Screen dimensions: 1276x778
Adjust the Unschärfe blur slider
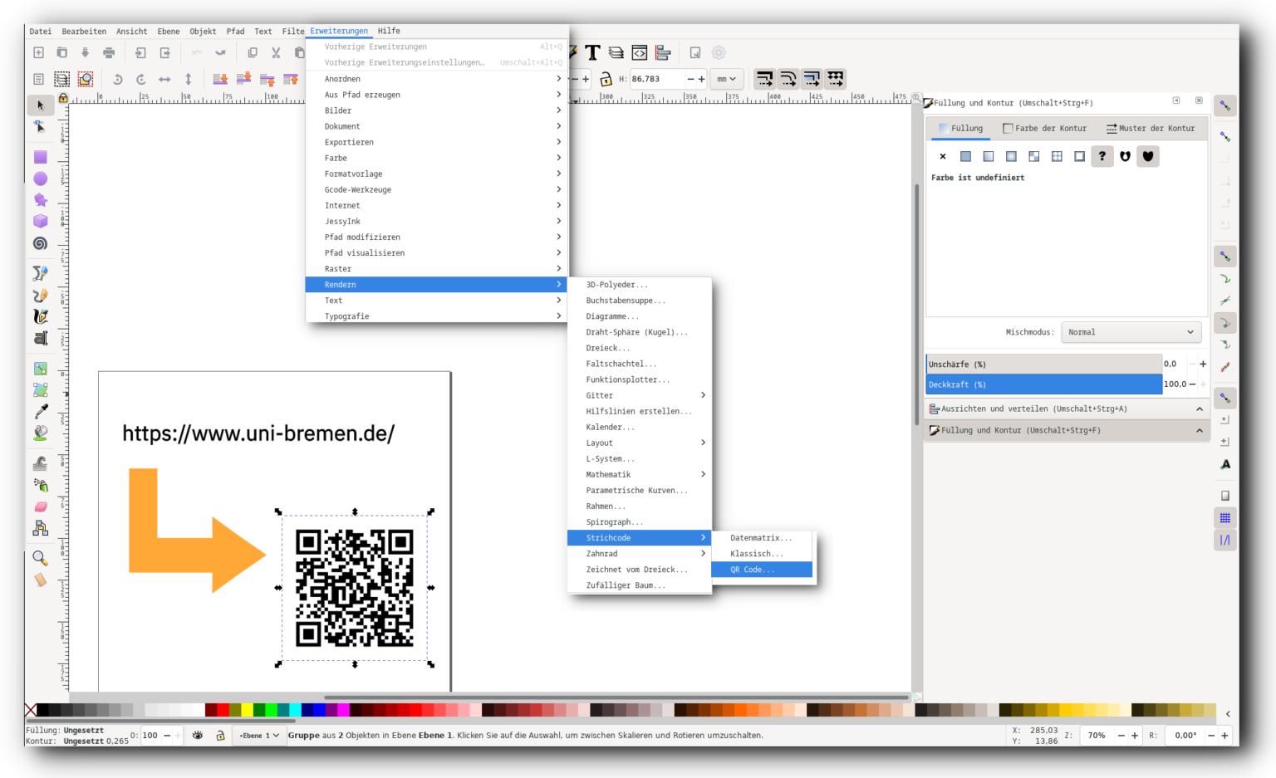pyautogui.click(x=1043, y=365)
